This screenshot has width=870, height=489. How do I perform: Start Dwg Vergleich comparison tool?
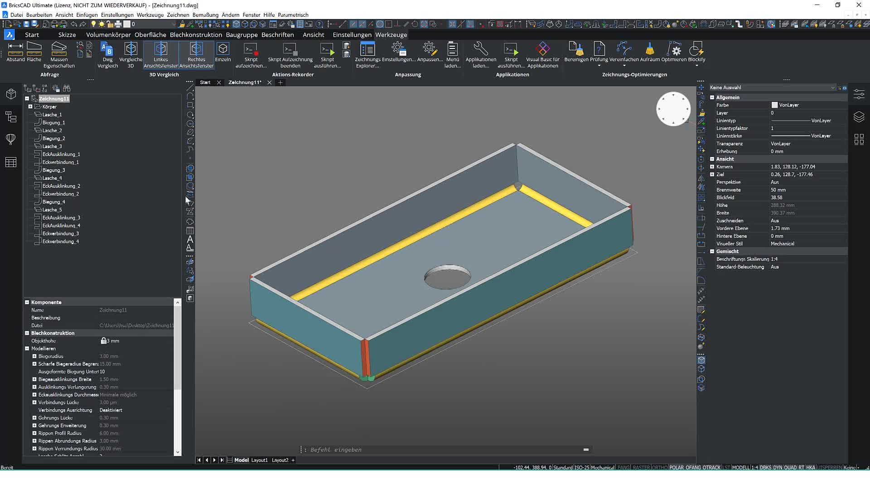tap(107, 49)
